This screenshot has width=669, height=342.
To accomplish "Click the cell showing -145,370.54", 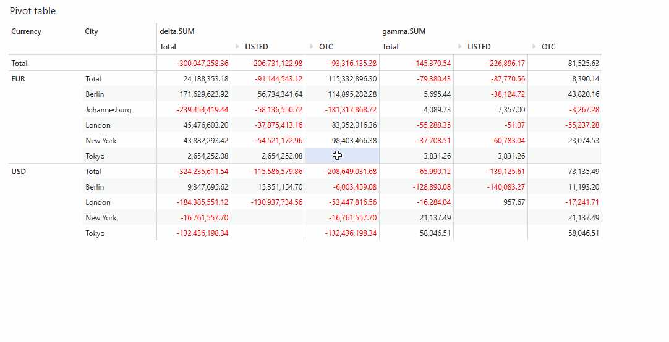I will tap(416, 64).
